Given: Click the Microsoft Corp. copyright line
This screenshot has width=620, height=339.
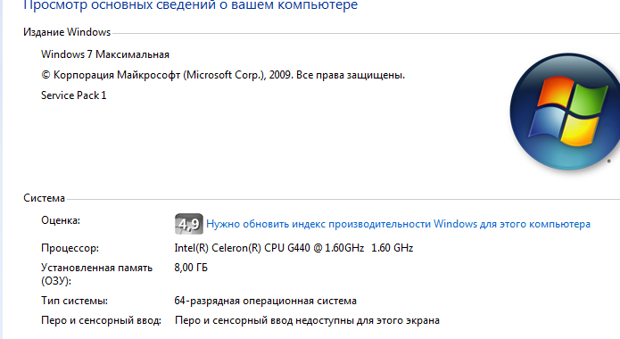Looking at the screenshot, I should pos(223,75).
